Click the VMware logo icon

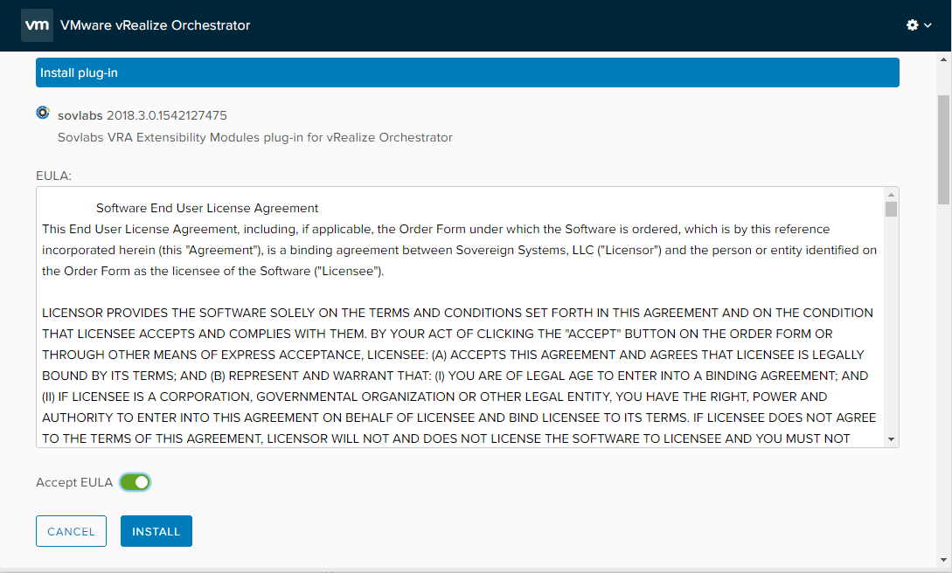[37, 25]
